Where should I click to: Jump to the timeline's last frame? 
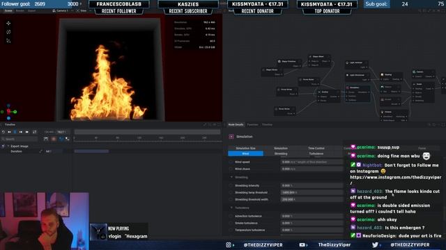[x=26, y=132]
